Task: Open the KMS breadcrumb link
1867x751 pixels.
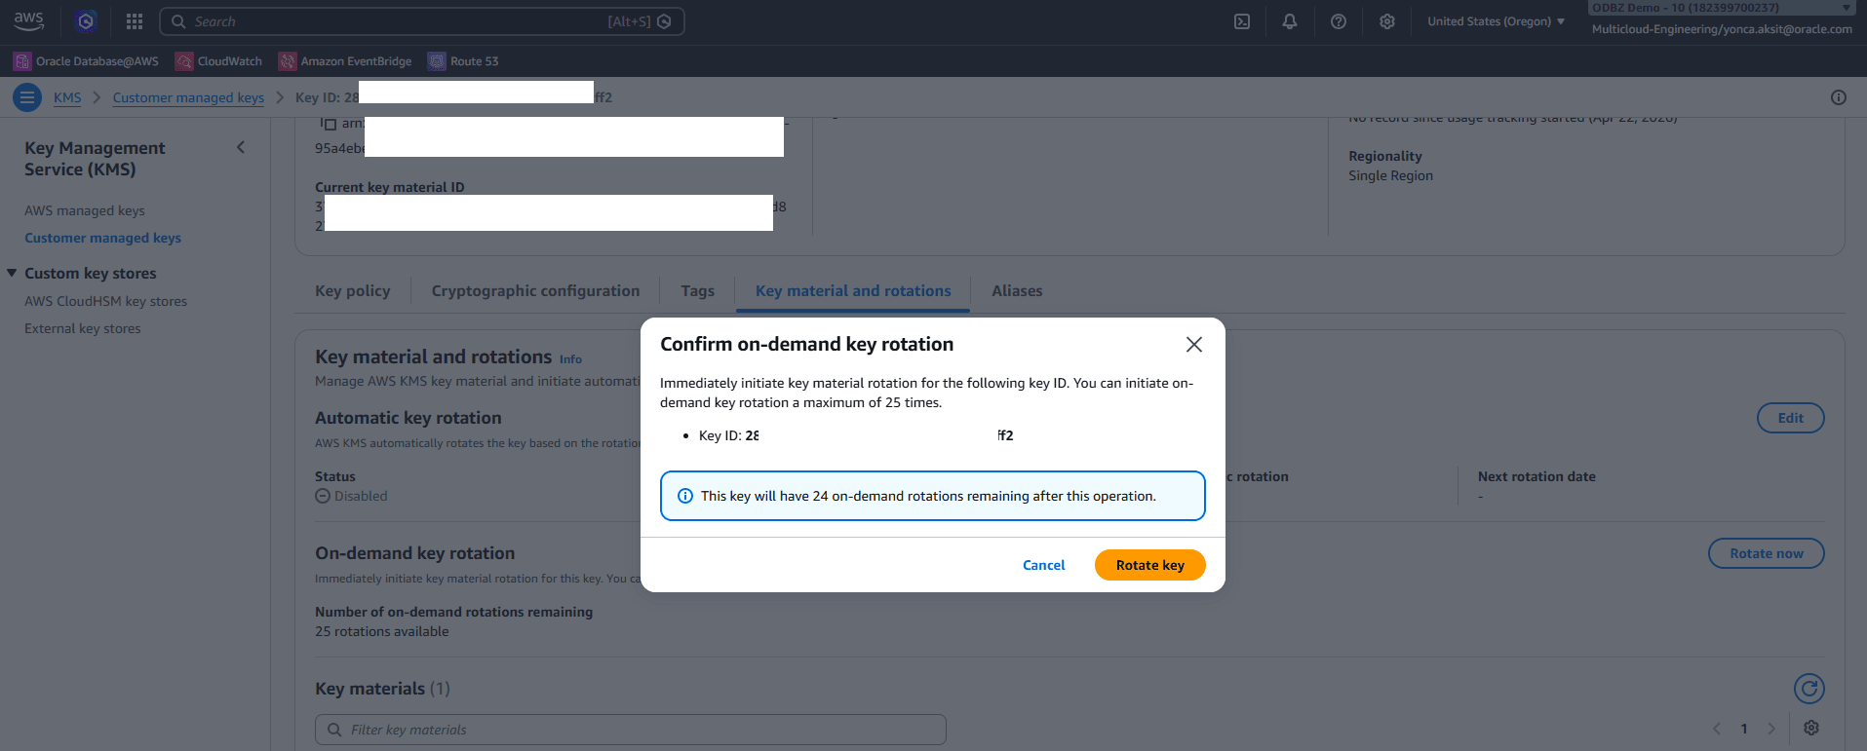Action: [x=67, y=97]
